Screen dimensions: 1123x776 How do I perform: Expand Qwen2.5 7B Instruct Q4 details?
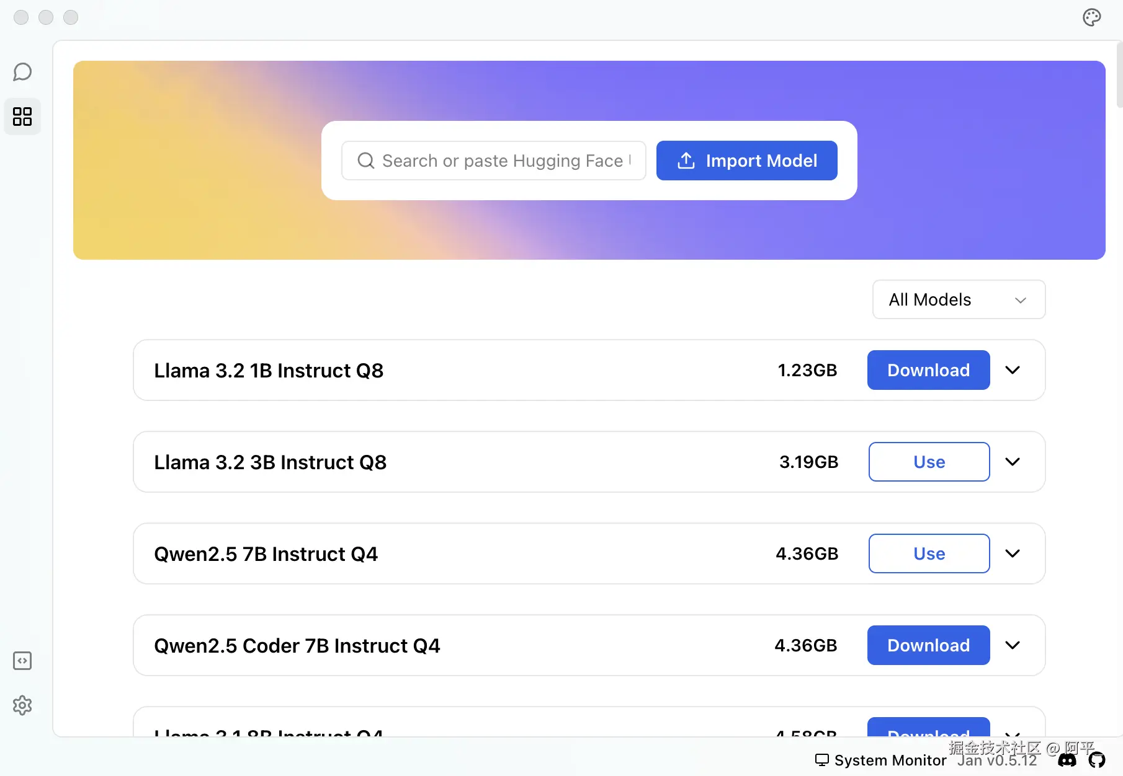[x=1013, y=553]
